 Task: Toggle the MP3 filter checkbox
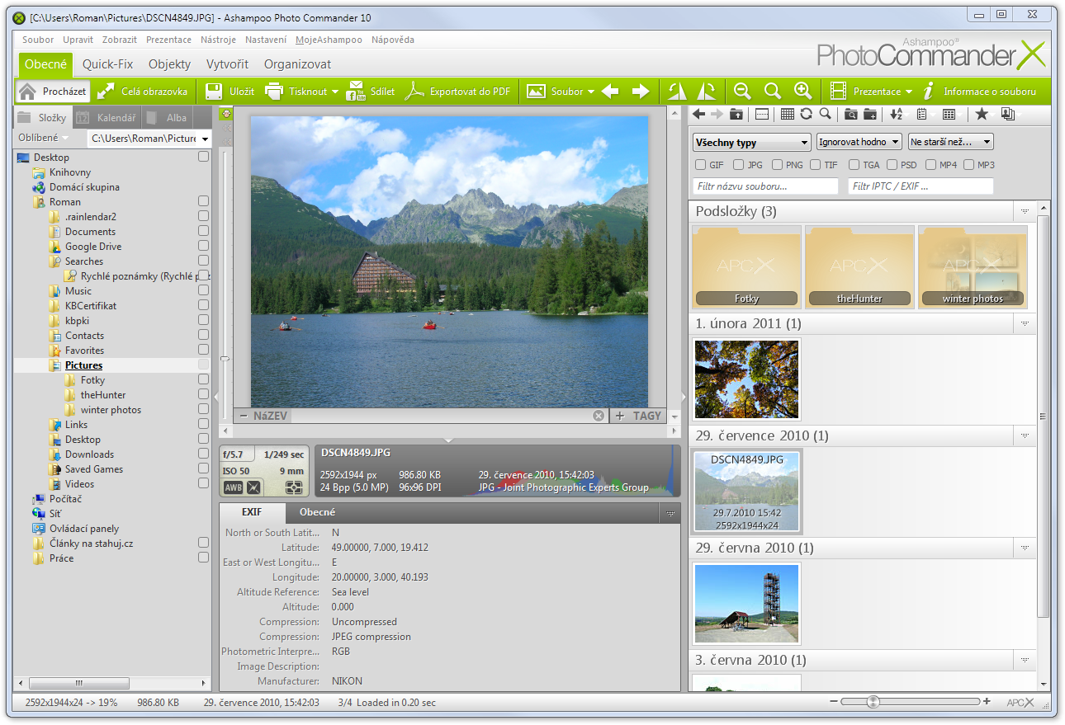(969, 165)
